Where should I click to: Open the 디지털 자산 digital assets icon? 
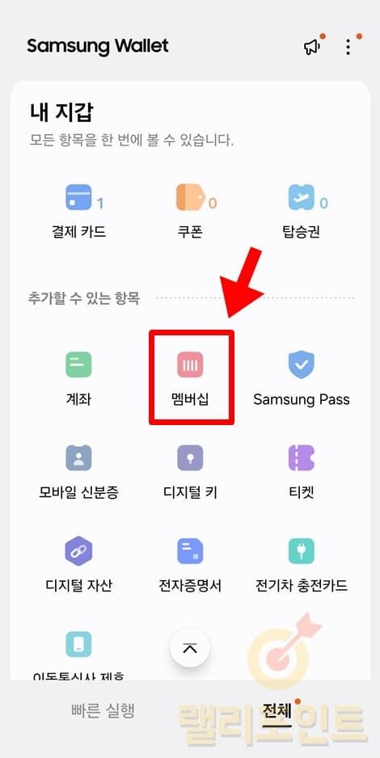78,550
